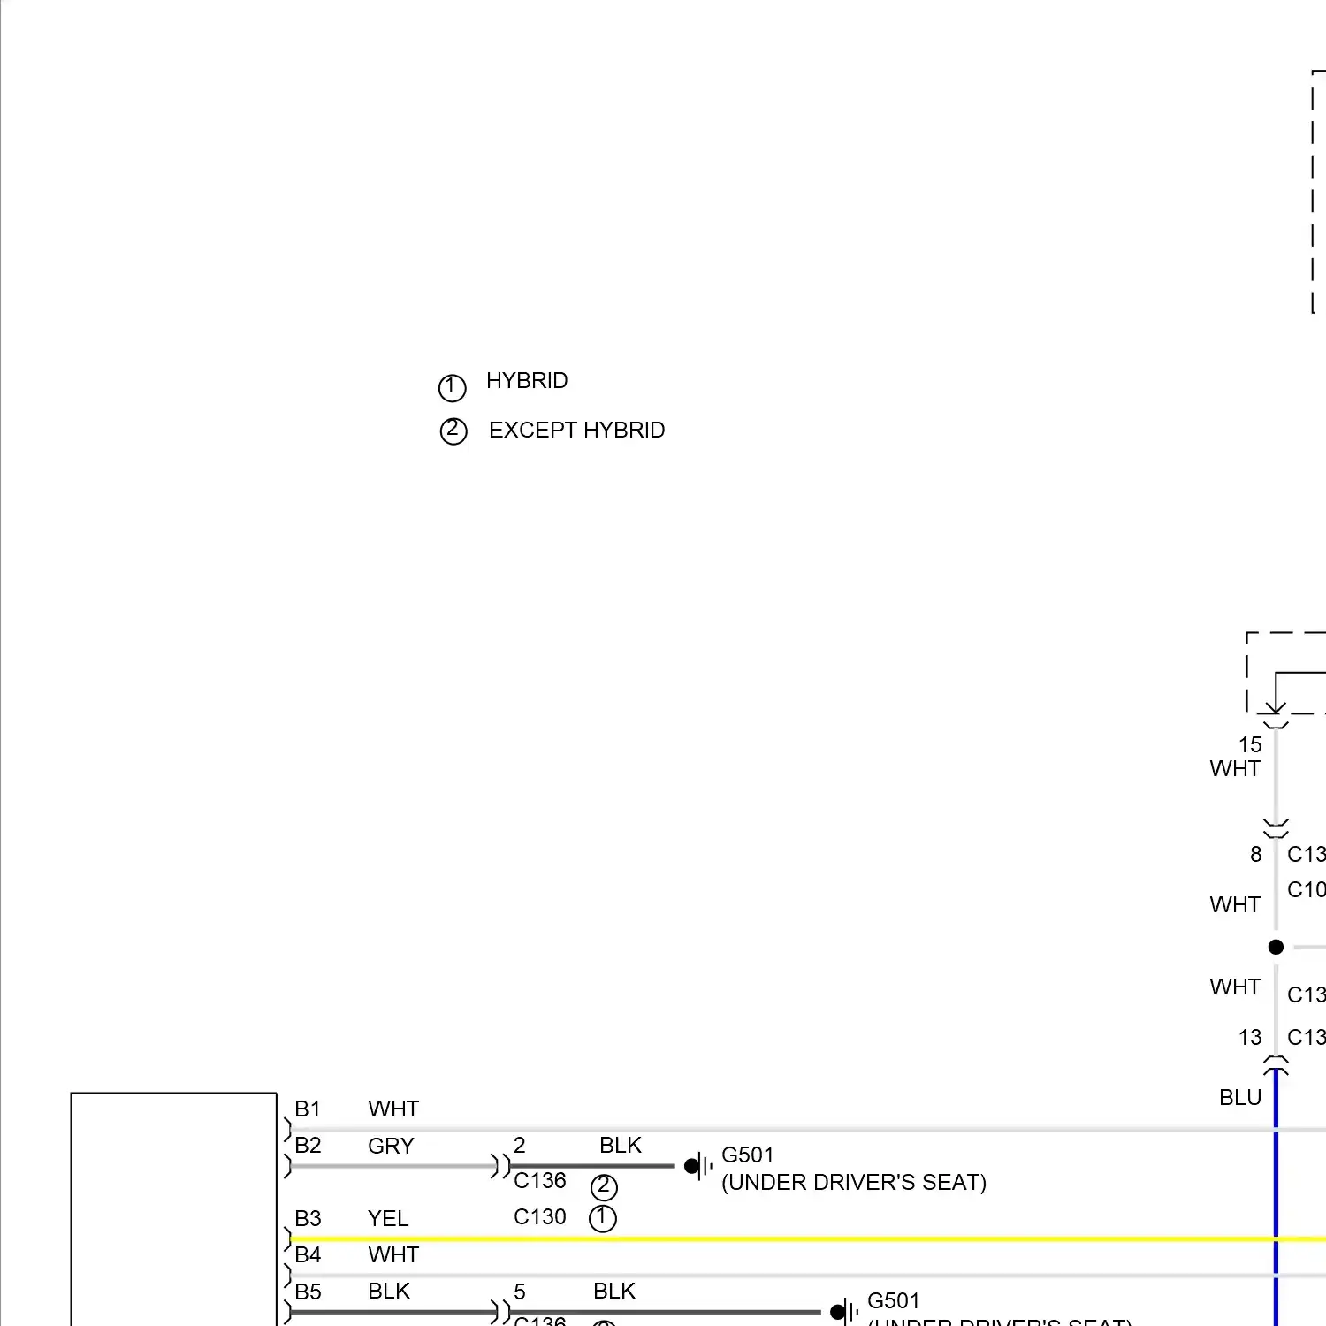This screenshot has height=1326, width=1326.
Task: Select circled 2 beside EXCEPT HYBRID legend
Action: [453, 431]
